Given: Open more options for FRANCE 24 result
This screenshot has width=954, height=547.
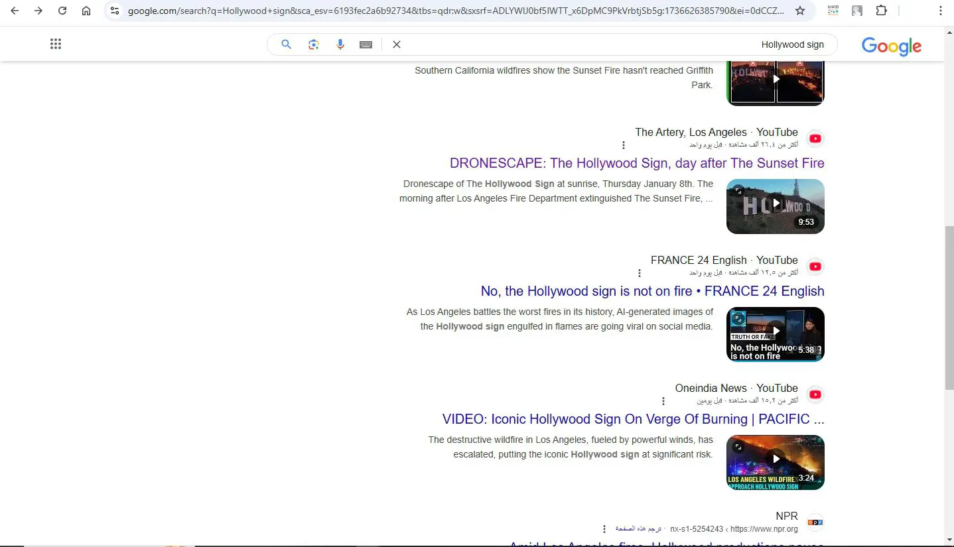Looking at the screenshot, I should [x=640, y=273].
